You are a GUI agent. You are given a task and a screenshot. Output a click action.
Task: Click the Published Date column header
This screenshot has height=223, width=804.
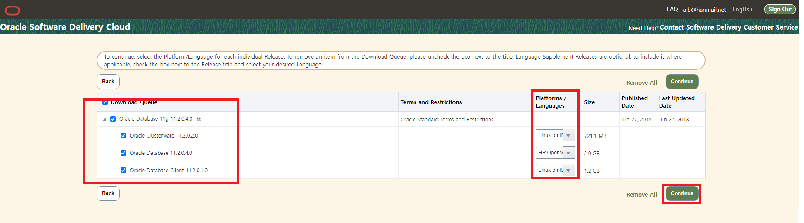pyautogui.click(x=634, y=102)
